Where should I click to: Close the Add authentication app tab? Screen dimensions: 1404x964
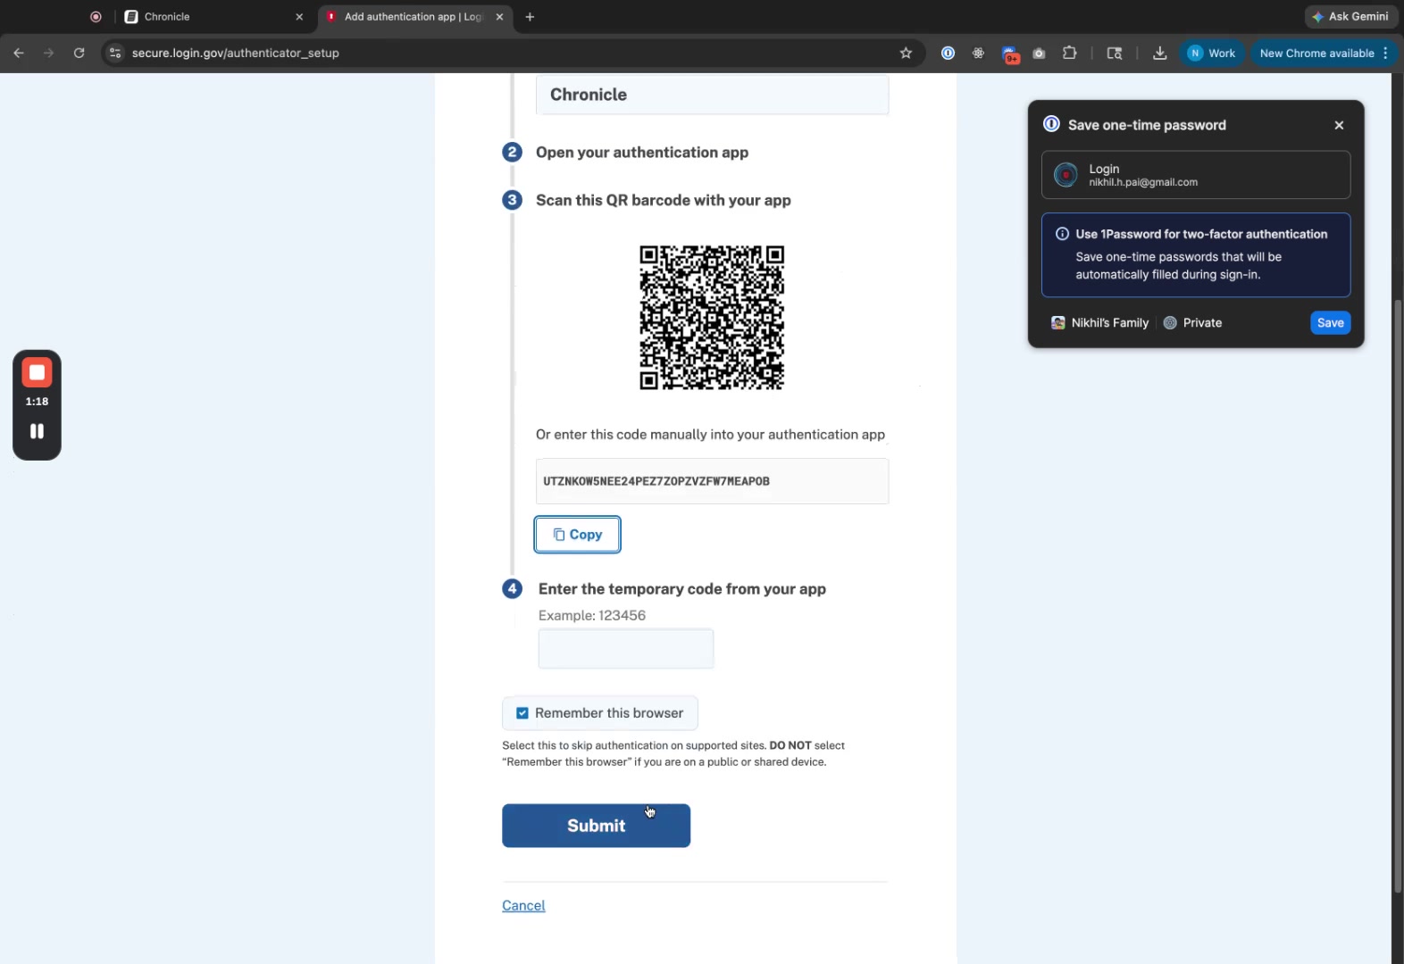(499, 16)
